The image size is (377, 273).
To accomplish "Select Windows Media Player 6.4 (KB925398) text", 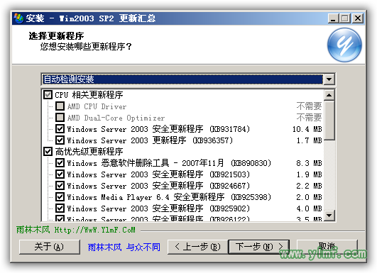I will click(x=169, y=197).
